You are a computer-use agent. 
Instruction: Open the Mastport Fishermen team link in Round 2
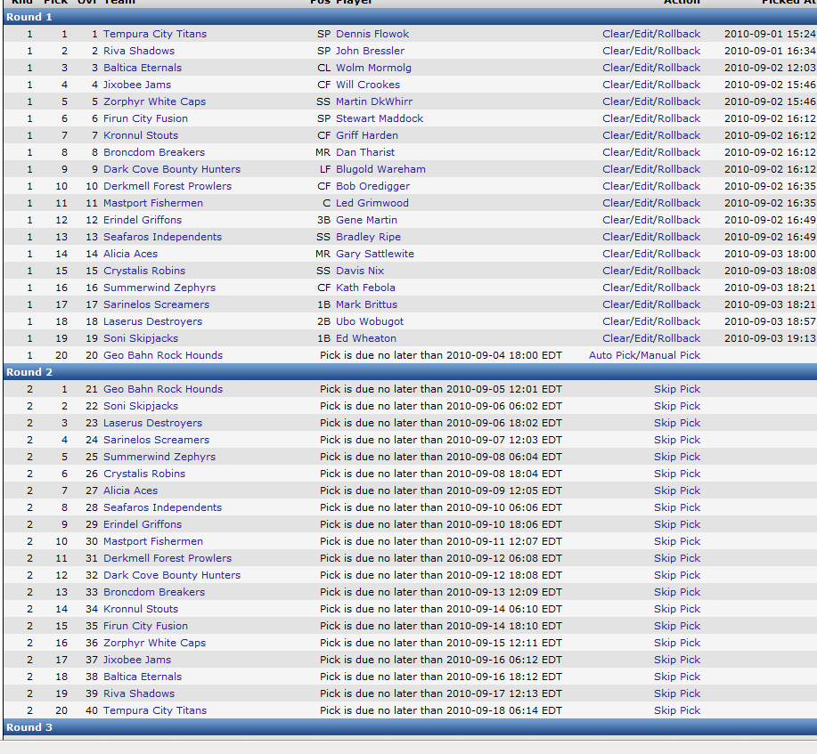coord(152,541)
